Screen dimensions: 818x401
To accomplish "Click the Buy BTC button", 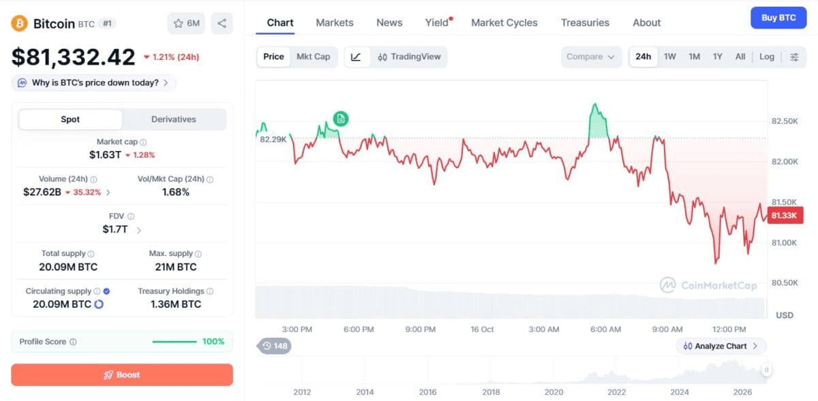I will (778, 18).
